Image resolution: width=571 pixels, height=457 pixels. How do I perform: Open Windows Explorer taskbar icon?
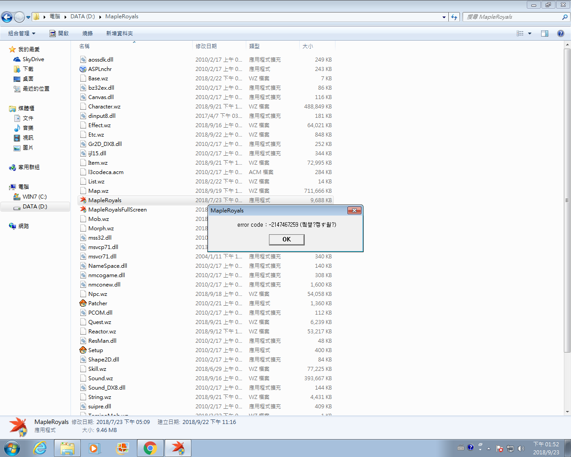pyautogui.click(x=67, y=448)
